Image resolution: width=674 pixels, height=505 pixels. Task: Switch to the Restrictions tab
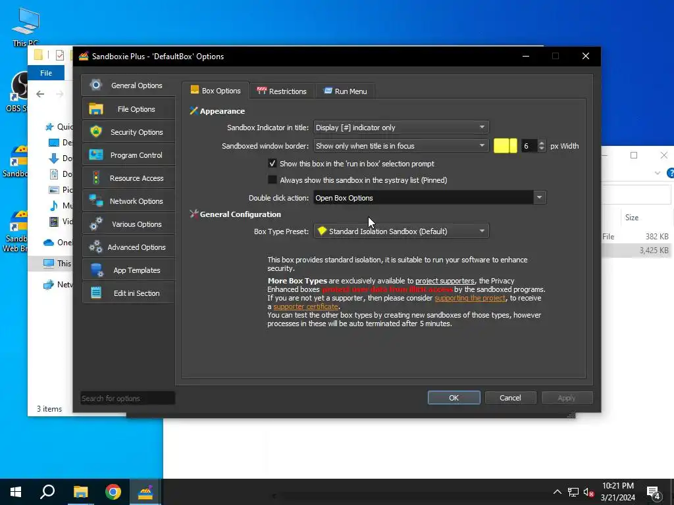tap(282, 91)
